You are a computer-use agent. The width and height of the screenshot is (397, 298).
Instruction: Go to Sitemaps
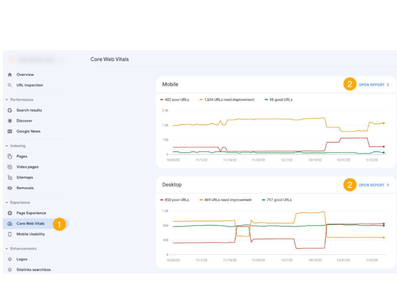click(25, 177)
